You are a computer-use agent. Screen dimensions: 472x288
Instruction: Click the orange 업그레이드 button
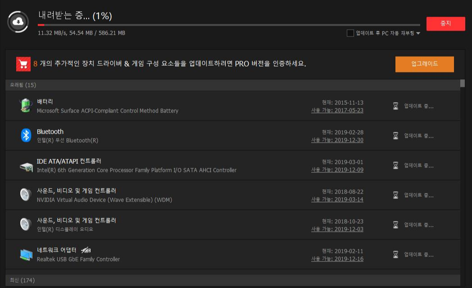[x=424, y=64]
